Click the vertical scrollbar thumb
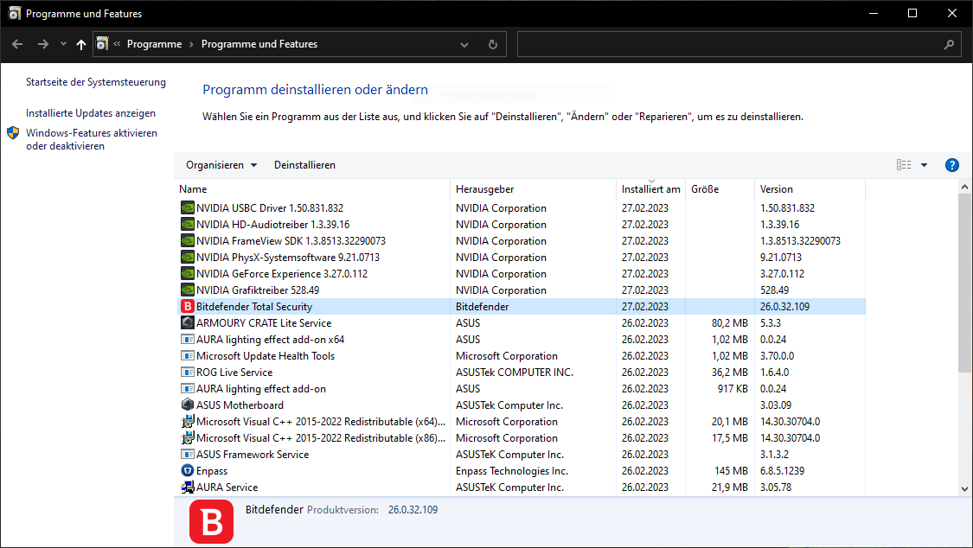973x548 pixels. tap(964, 283)
